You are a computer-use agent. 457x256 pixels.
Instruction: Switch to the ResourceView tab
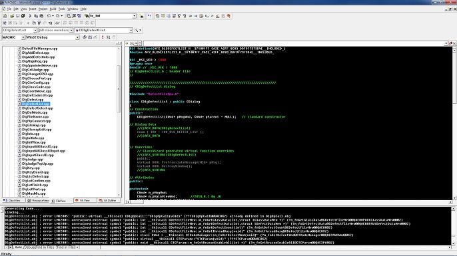coord(38,200)
